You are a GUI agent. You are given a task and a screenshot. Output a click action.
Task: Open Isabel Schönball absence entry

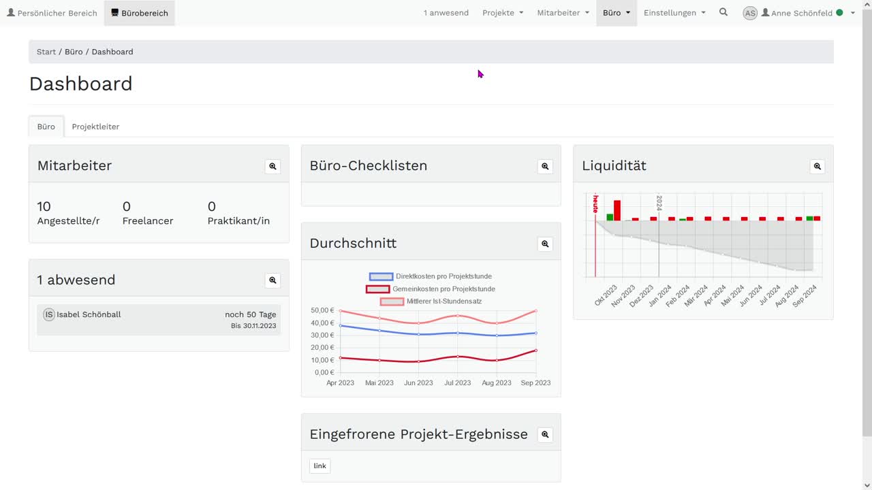point(159,320)
